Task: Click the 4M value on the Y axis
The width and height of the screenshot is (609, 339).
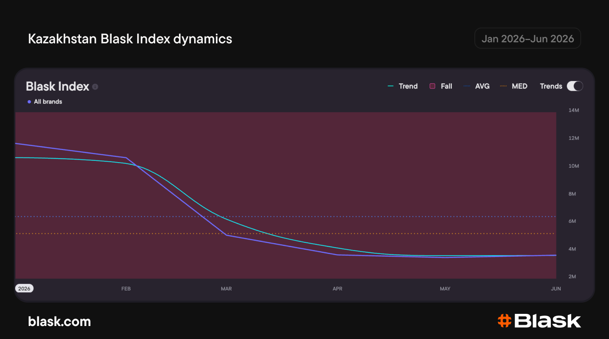Action: 573,249
